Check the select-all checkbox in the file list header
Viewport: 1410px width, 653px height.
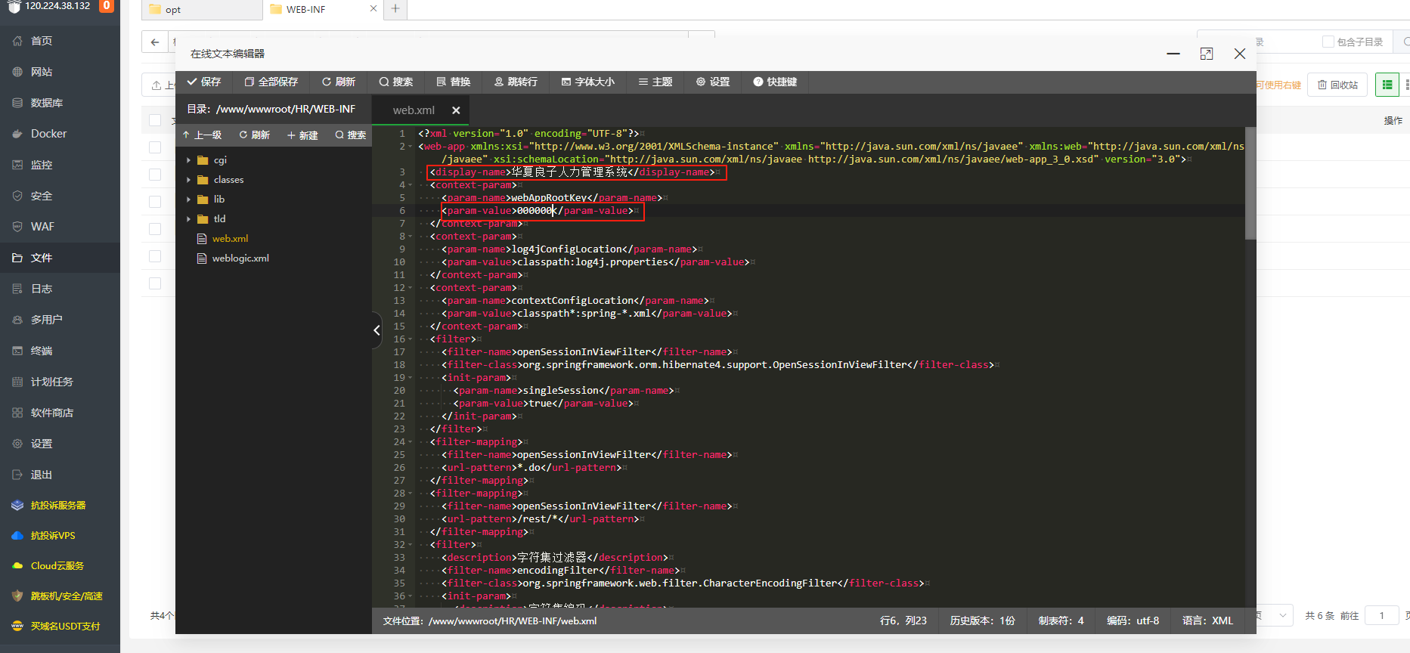pos(155,120)
